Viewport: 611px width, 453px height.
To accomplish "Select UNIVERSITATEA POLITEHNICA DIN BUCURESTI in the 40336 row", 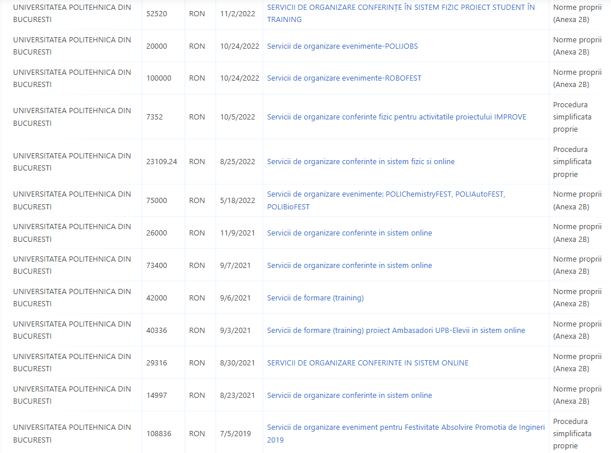I will click(72, 330).
